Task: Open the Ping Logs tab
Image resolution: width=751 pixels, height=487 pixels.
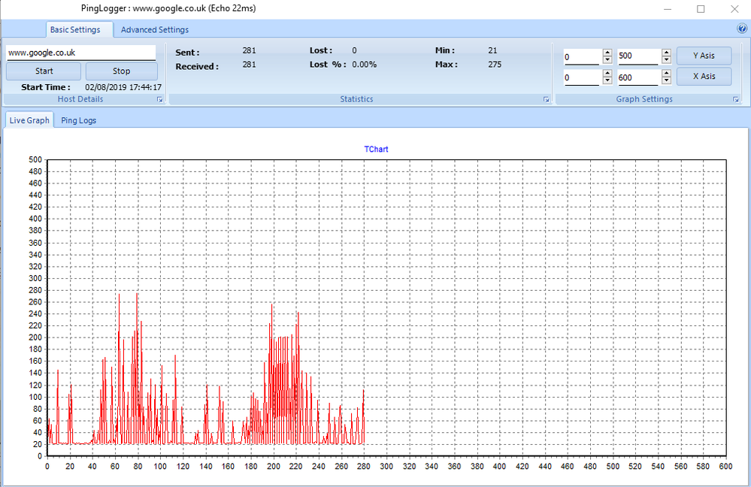Action: pos(78,120)
